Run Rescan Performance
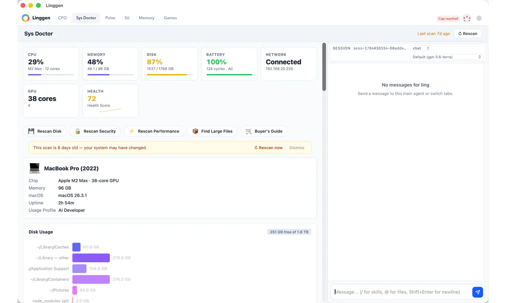 pyautogui.click(x=154, y=131)
